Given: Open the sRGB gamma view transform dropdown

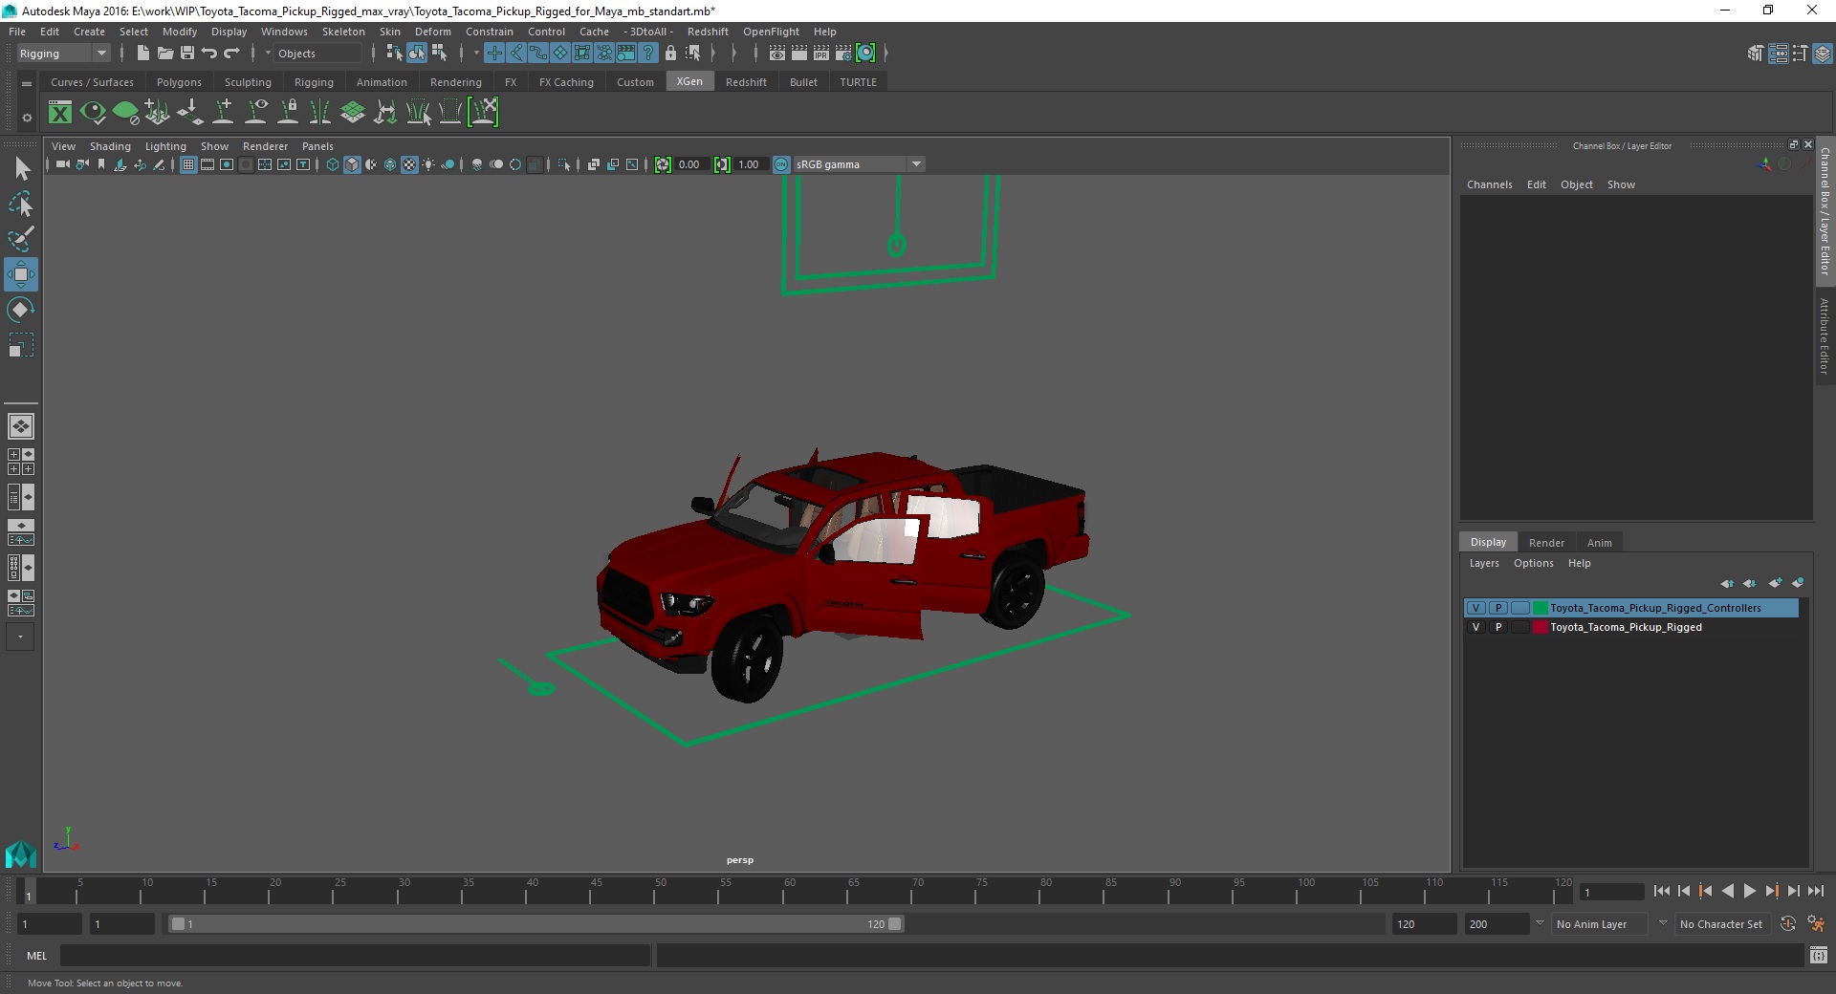Looking at the screenshot, I should pyautogui.click(x=859, y=164).
